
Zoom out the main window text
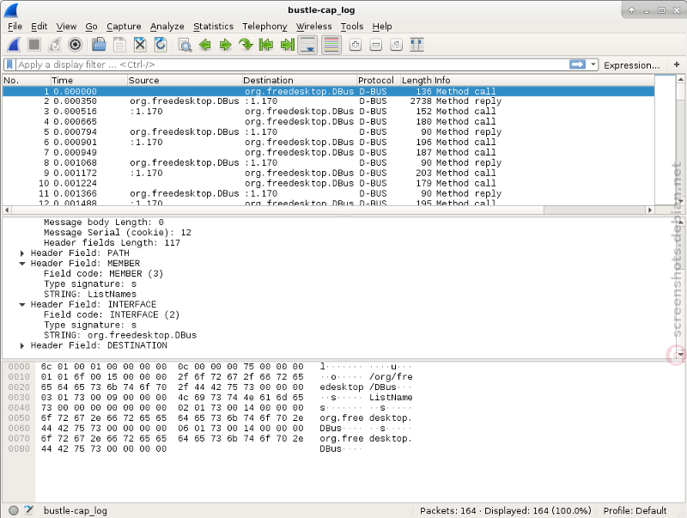pos(376,45)
